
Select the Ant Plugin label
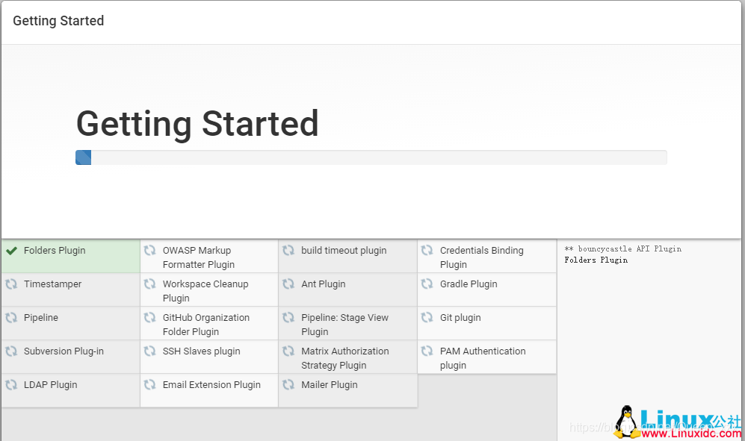point(323,284)
